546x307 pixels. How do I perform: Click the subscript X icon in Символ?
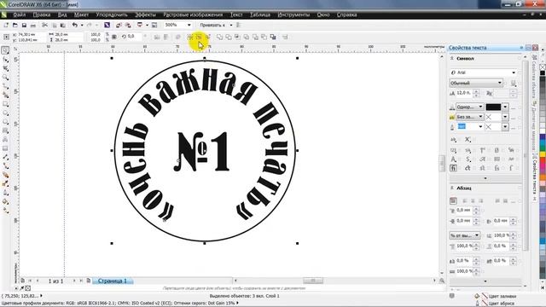(468, 140)
